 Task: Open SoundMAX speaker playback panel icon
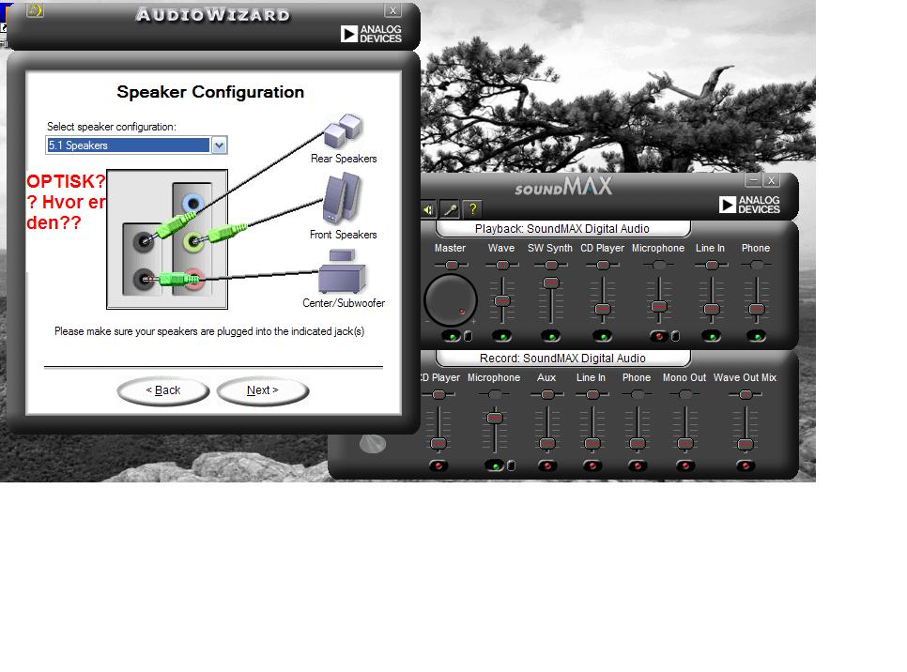tap(428, 209)
